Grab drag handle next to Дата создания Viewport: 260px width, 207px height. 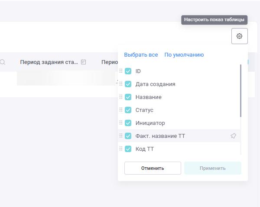(x=121, y=84)
